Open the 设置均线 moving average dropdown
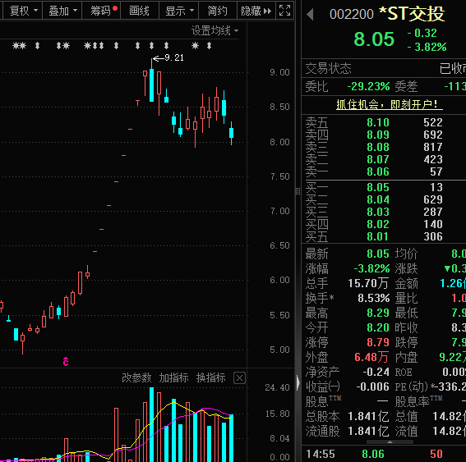The image size is (466, 462). 215,30
